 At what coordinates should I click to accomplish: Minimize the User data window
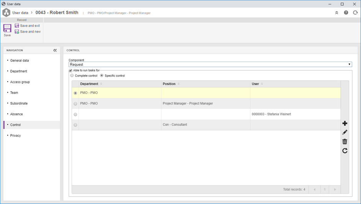(x=330, y=4)
